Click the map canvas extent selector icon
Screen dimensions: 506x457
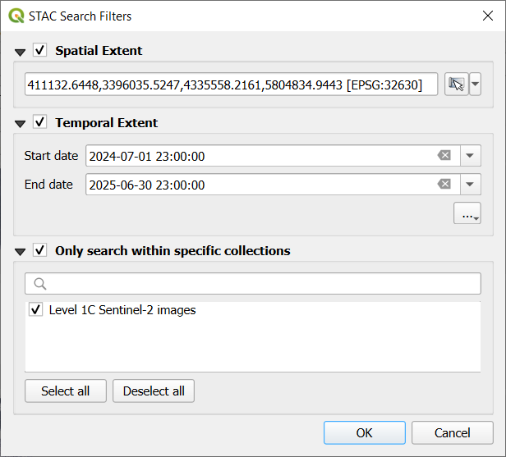click(456, 85)
